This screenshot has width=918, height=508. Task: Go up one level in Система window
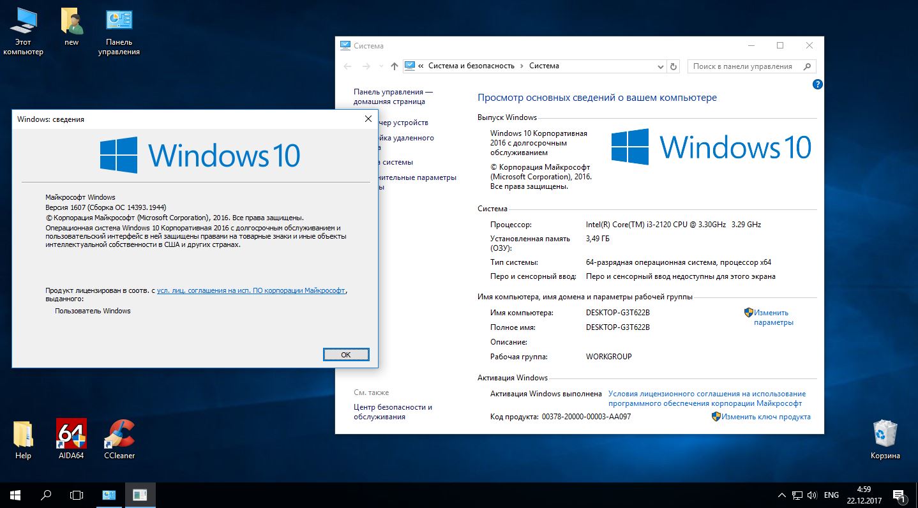point(394,66)
